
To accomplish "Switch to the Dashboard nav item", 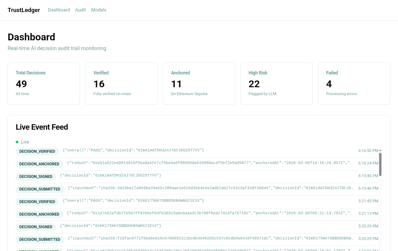I will tap(59, 10).
